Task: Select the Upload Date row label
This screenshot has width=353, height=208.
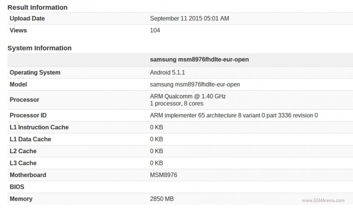Action: pos(27,18)
